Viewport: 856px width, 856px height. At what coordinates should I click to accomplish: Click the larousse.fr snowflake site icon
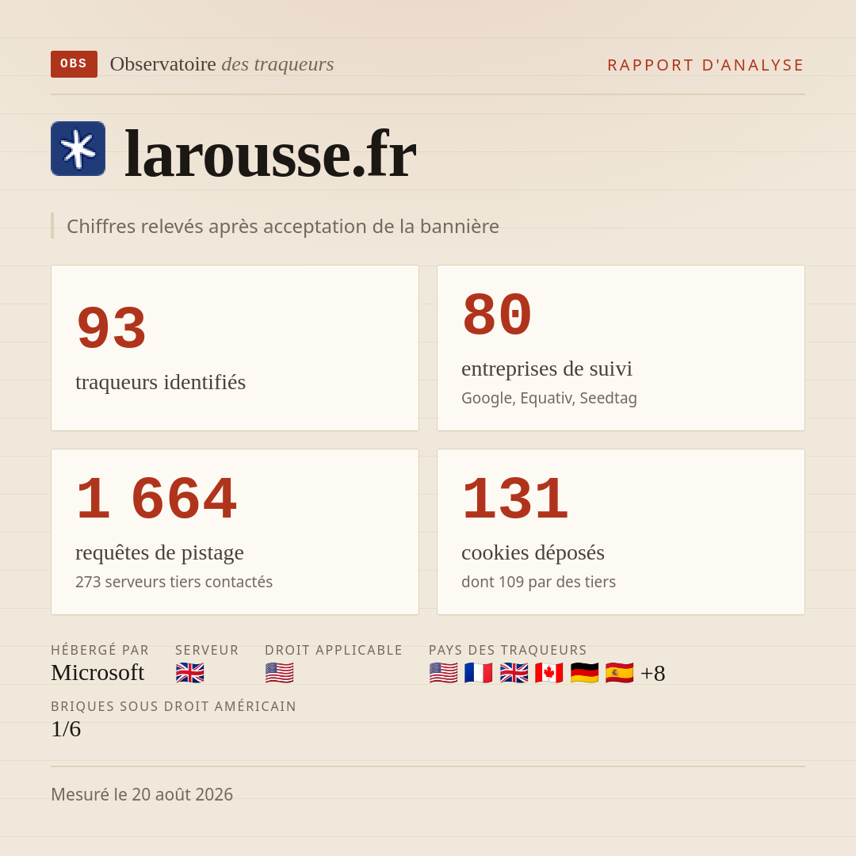[x=78, y=148]
